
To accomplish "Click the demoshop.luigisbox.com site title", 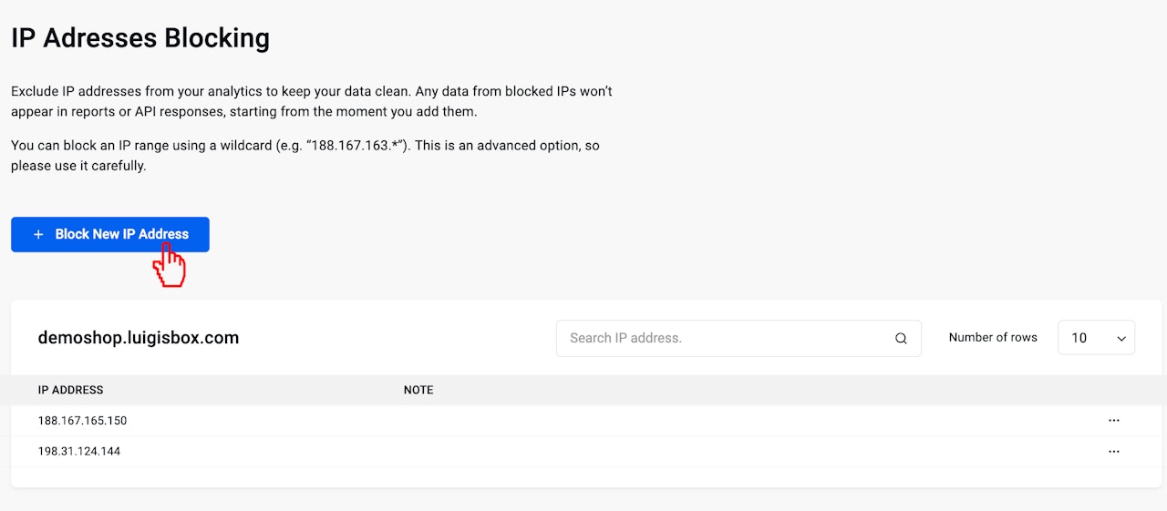I will 139,338.
